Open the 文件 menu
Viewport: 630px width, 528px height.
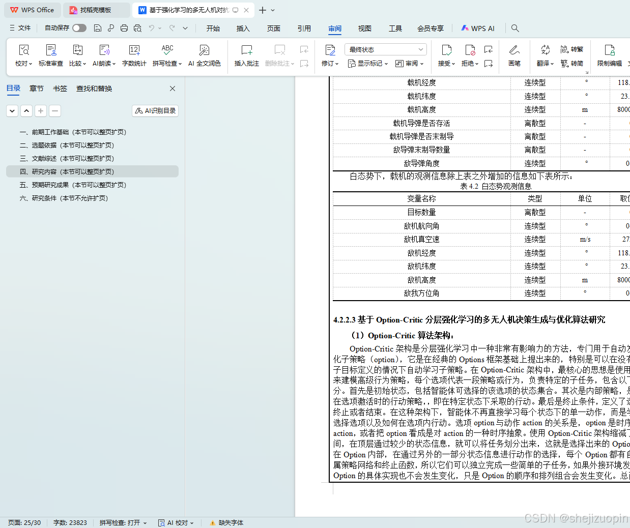[x=20, y=28]
